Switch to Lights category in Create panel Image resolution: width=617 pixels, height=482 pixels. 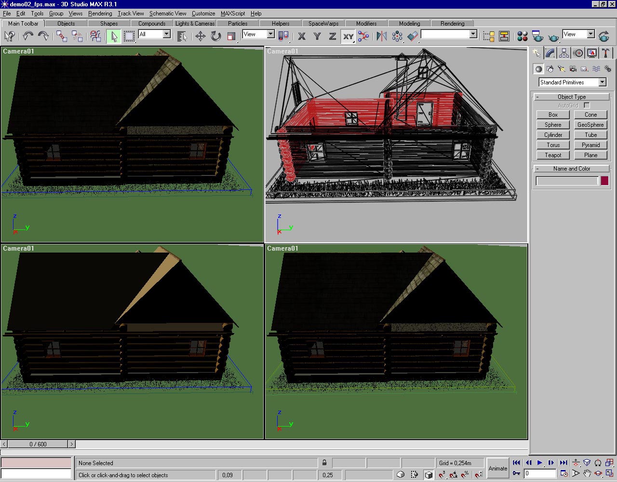click(562, 69)
